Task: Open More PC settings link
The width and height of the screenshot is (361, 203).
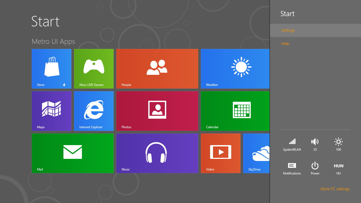Action: 335,189
